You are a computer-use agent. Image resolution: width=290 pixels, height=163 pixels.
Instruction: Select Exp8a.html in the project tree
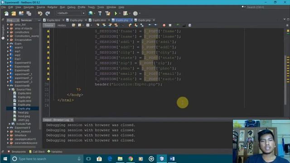[x=24, y=93]
